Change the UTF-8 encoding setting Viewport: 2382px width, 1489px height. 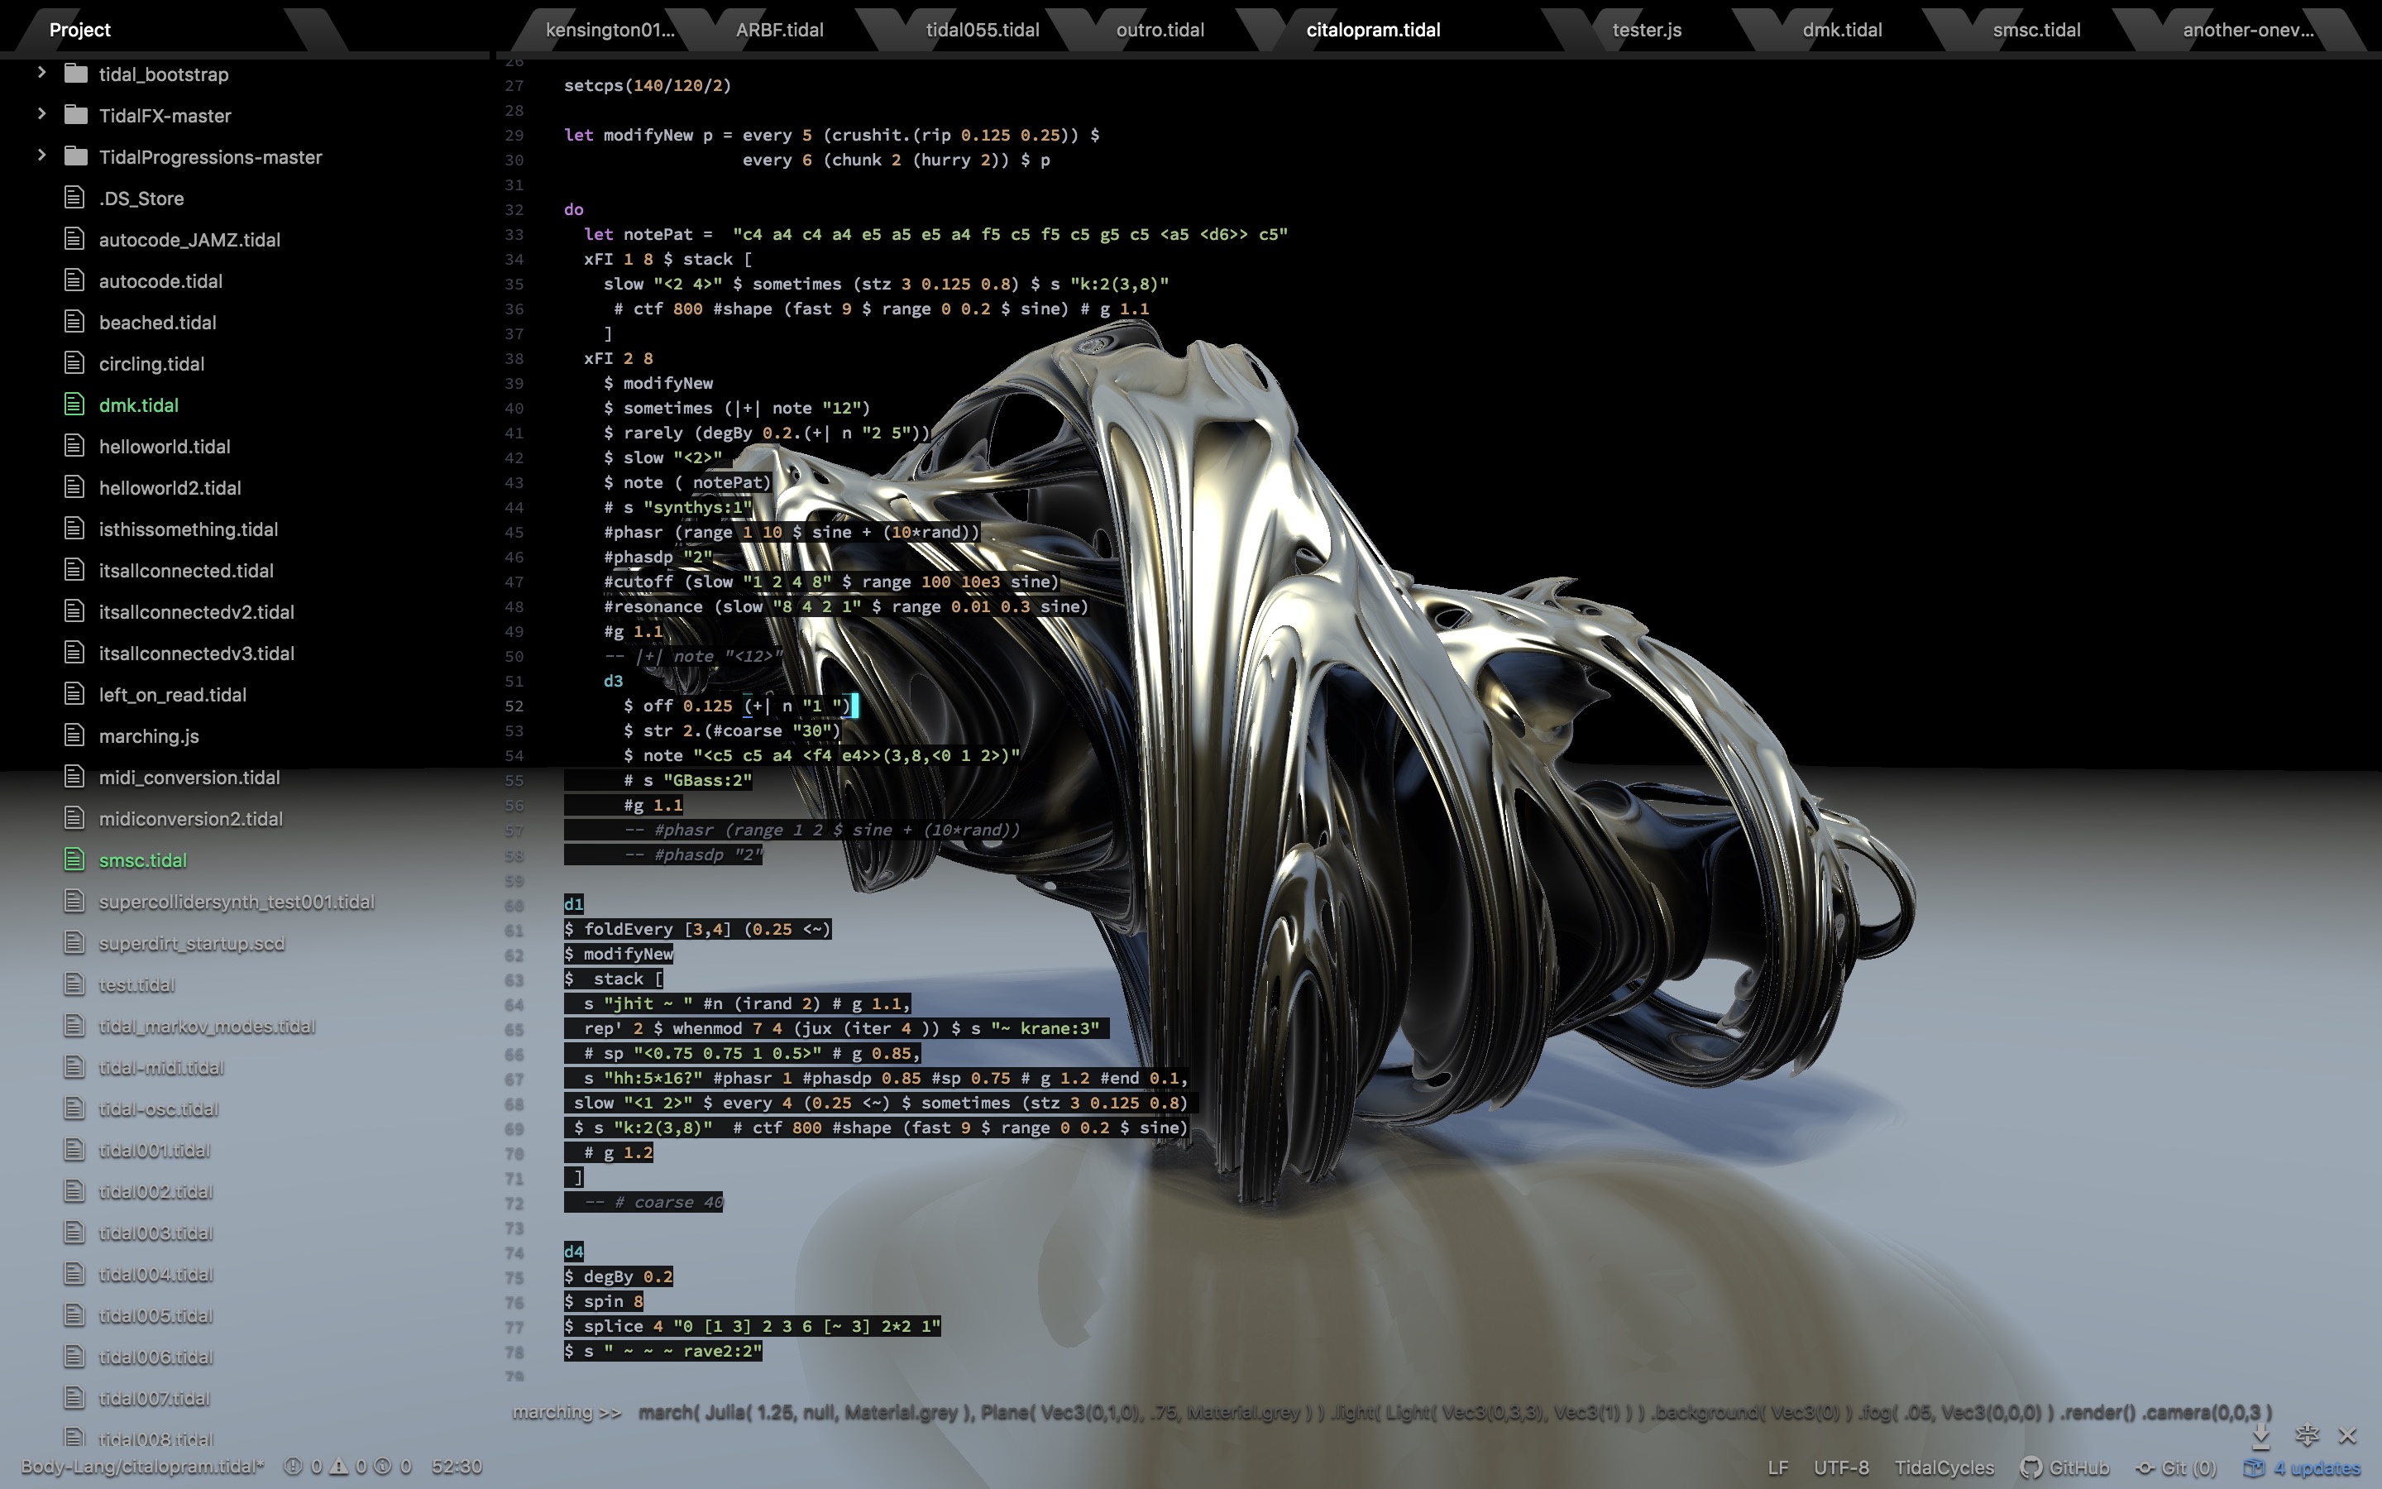1840,1467
